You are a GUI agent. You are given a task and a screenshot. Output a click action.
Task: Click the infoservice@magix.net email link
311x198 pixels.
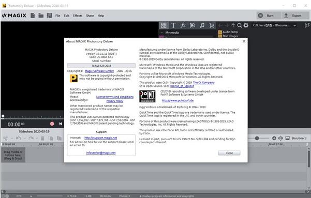pos(101,153)
